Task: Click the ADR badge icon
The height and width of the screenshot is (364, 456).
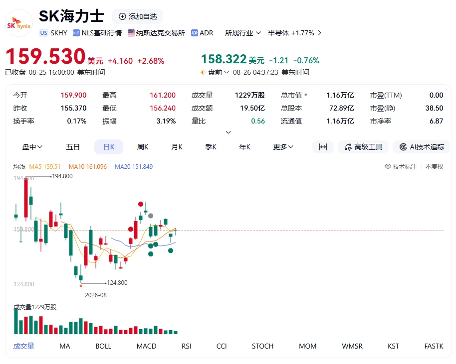Action: 194,33
